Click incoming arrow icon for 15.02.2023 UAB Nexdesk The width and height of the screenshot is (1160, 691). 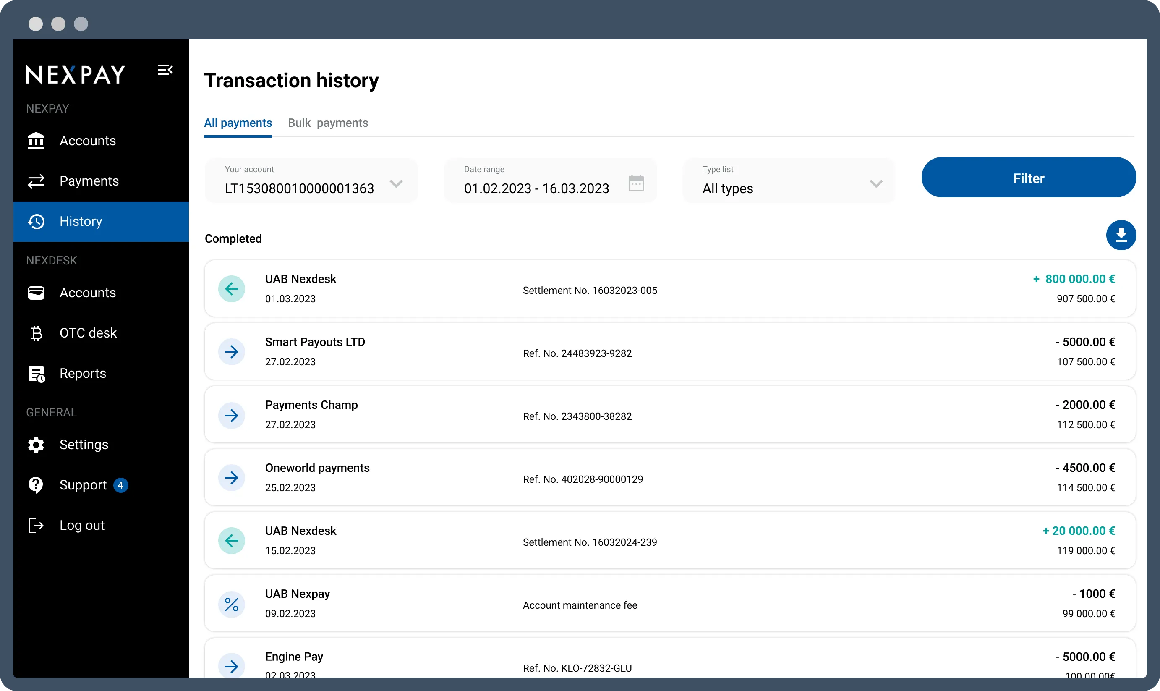pos(231,541)
